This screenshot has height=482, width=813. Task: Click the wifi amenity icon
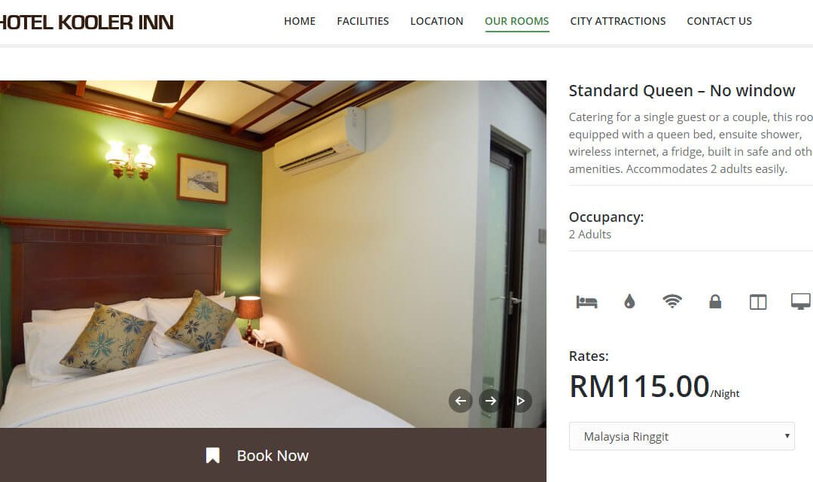coord(672,302)
